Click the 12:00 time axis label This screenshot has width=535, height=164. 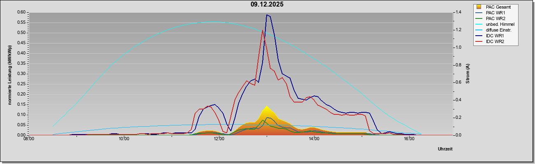click(x=219, y=139)
